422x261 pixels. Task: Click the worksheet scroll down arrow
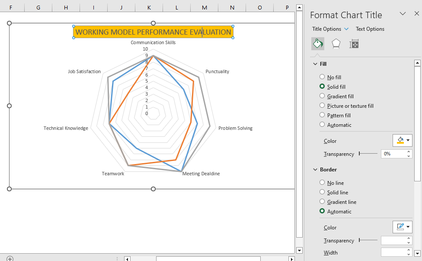pyautogui.click(x=299, y=250)
